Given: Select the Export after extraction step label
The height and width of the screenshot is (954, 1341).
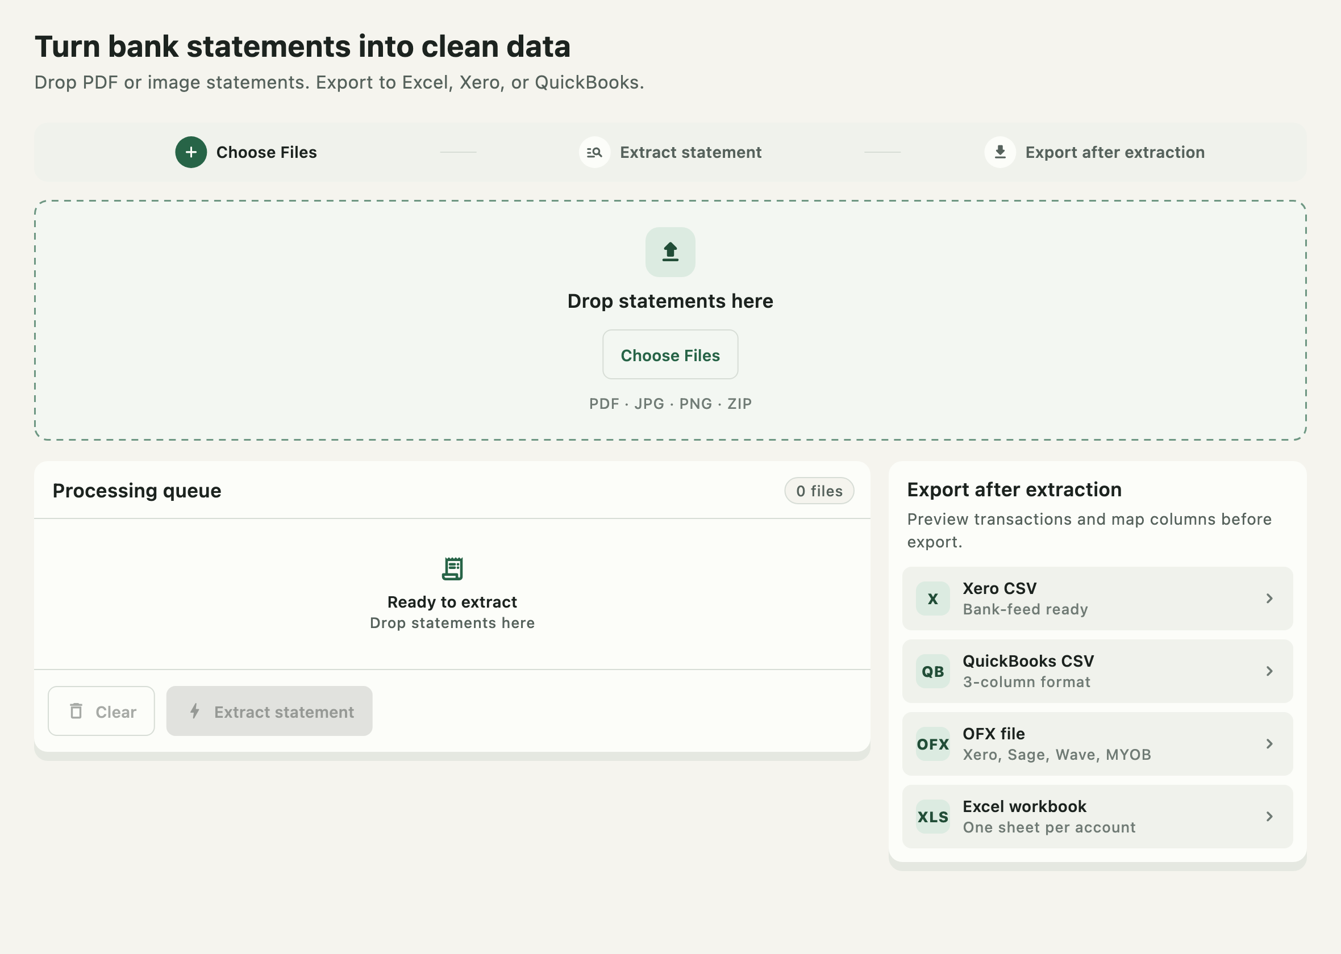Looking at the screenshot, I should coord(1115,152).
